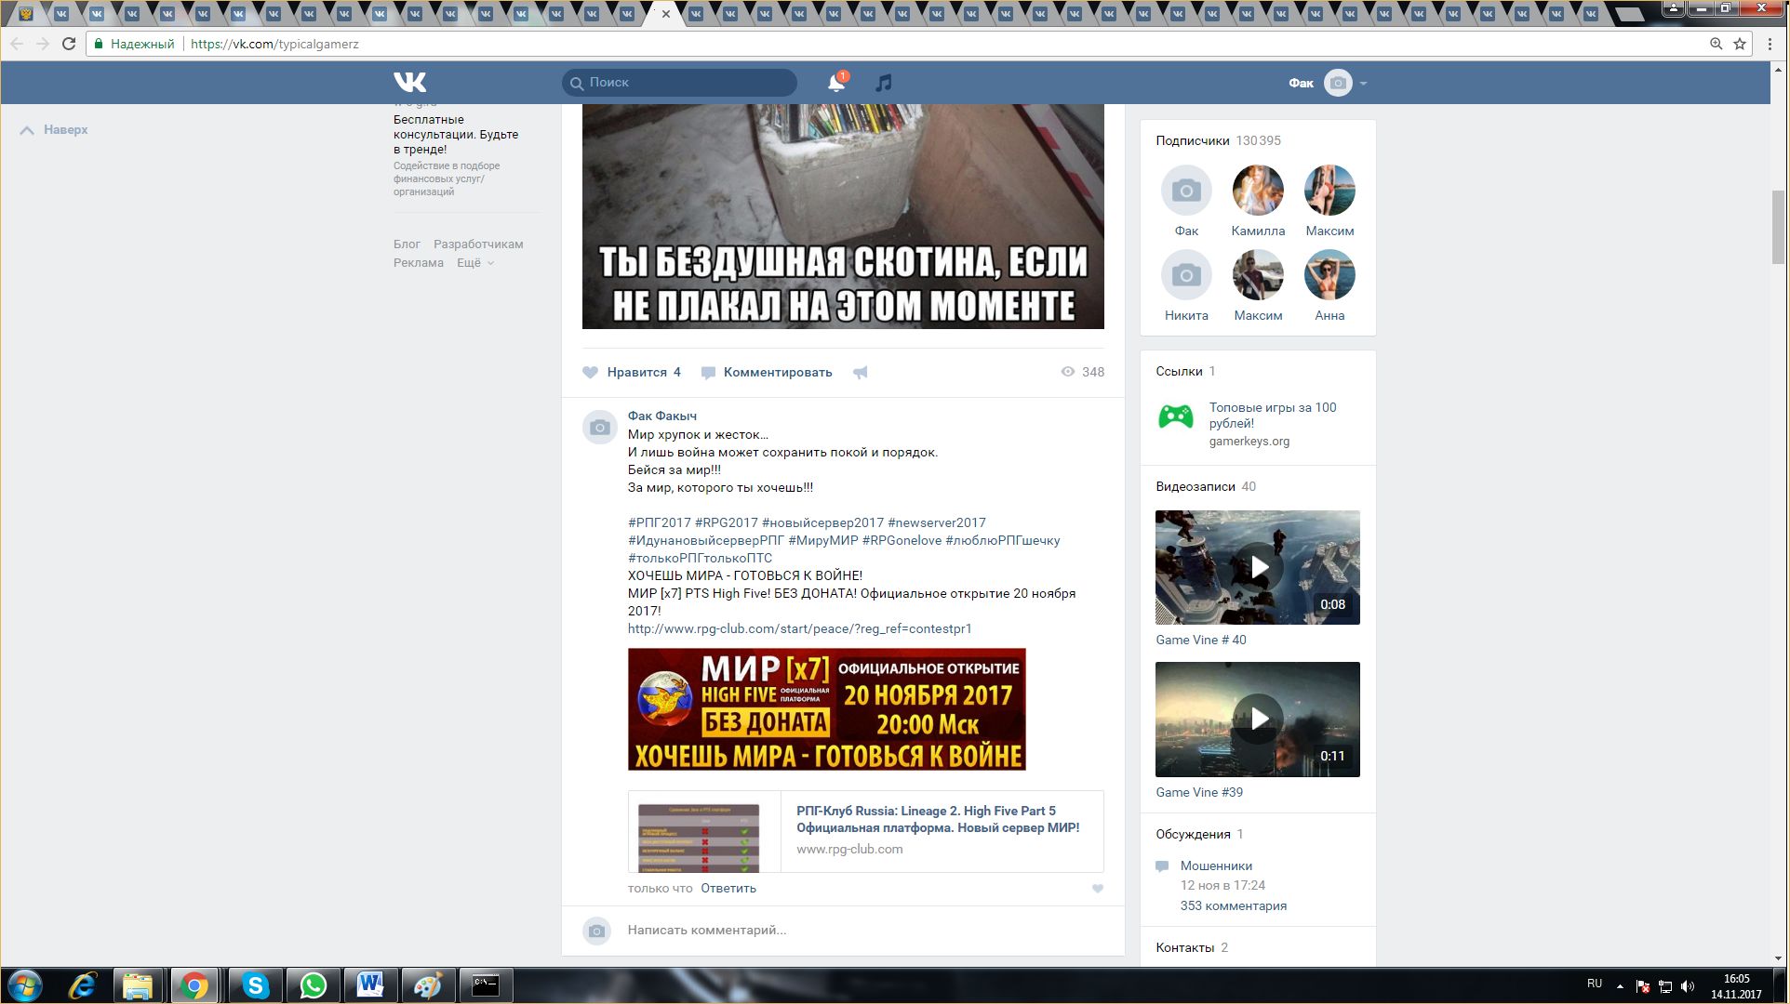Open Подписчики header
Image resolution: width=1790 pixels, height=1004 pixels.
point(1192,141)
